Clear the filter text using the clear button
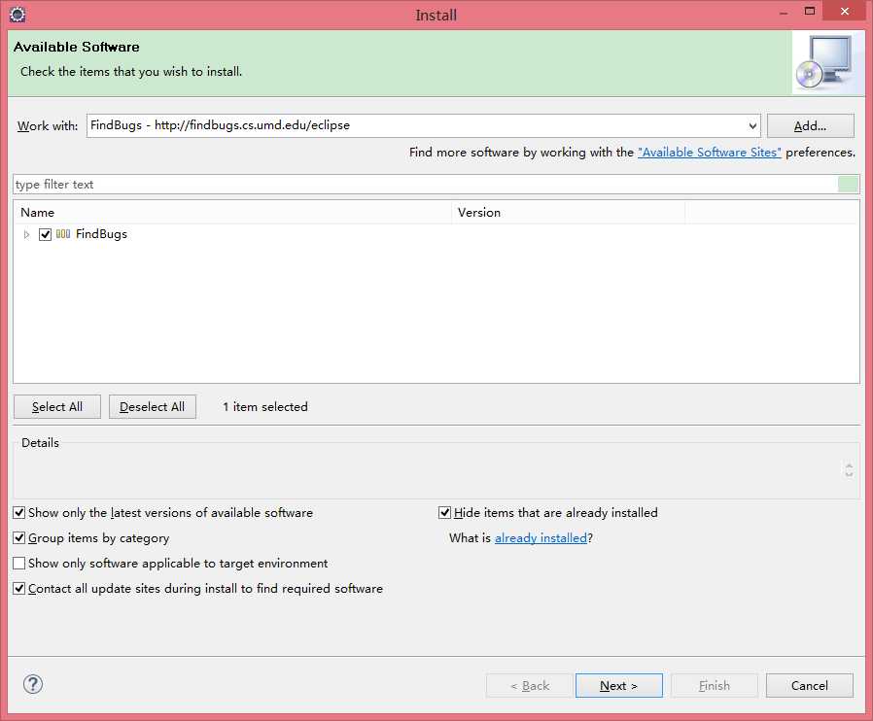Viewport: 873px width, 721px height. click(x=848, y=185)
